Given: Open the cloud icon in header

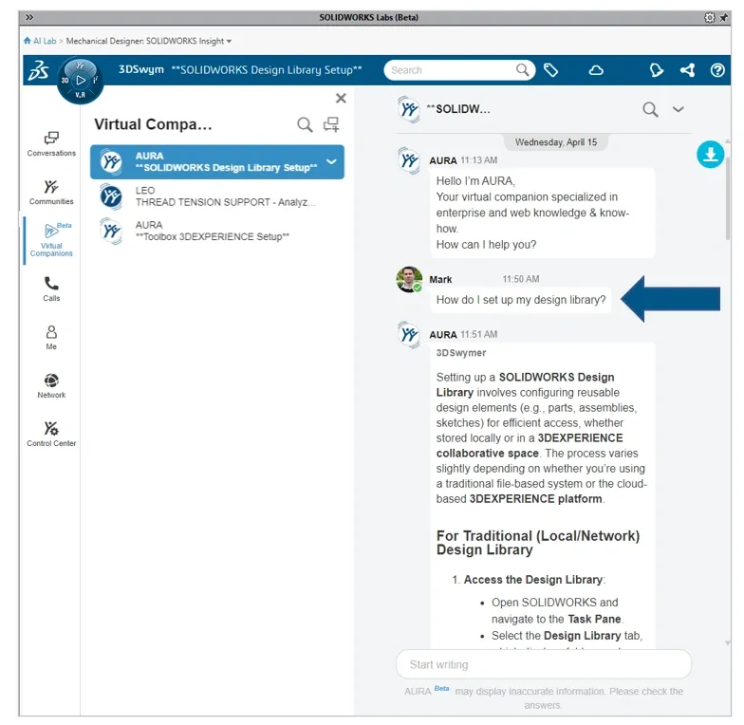Looking at the screenshot, I should coord(596,70).
